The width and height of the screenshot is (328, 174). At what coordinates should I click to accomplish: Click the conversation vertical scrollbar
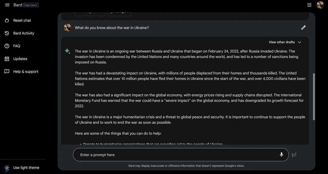pos(314,97)
